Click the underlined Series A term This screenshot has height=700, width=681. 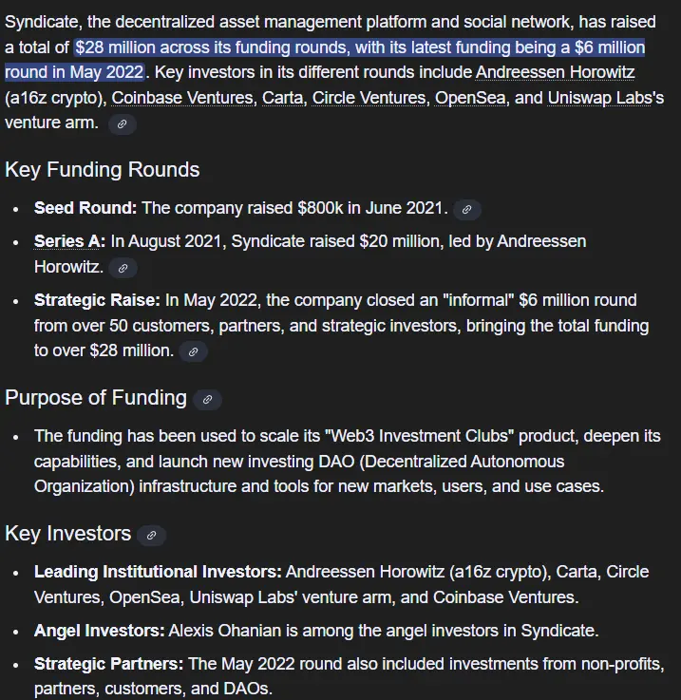67,241
